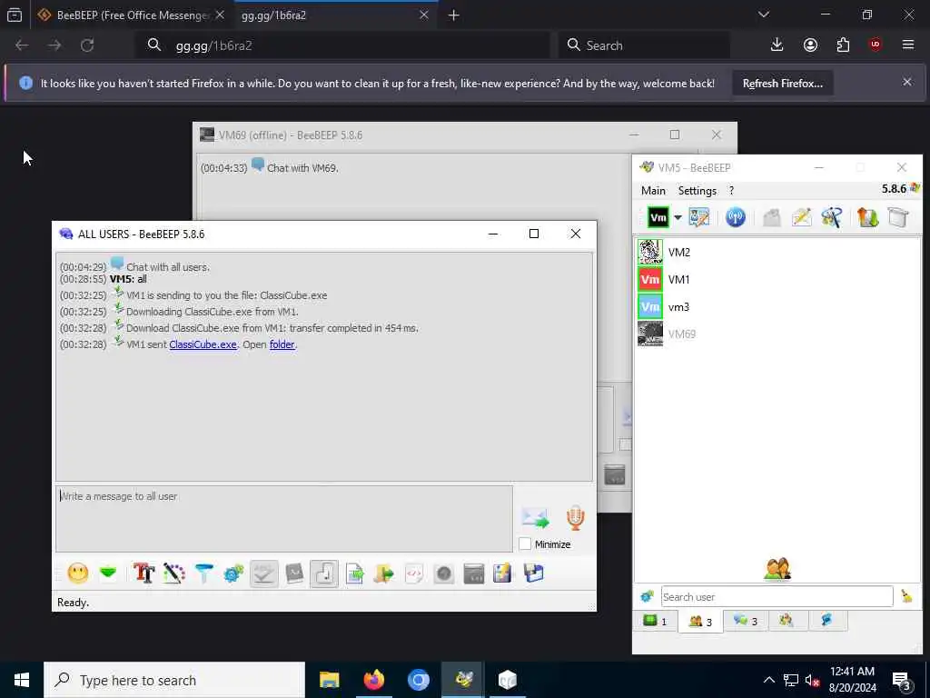Select user vm3 in the user list
The height and width of the screenshot is (698, 930).
(x=777, y=307)
